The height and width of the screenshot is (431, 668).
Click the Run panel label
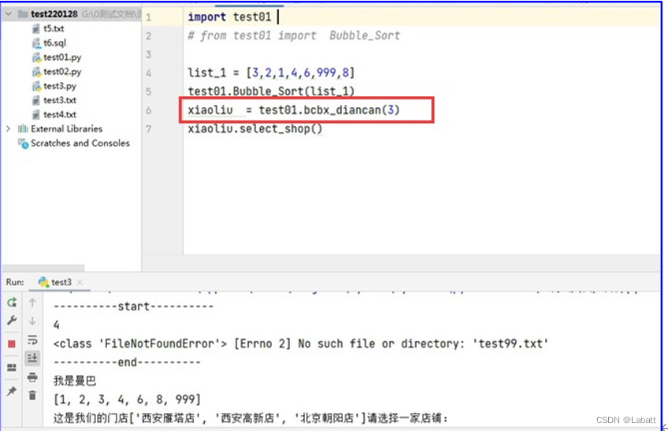(15, 282)
